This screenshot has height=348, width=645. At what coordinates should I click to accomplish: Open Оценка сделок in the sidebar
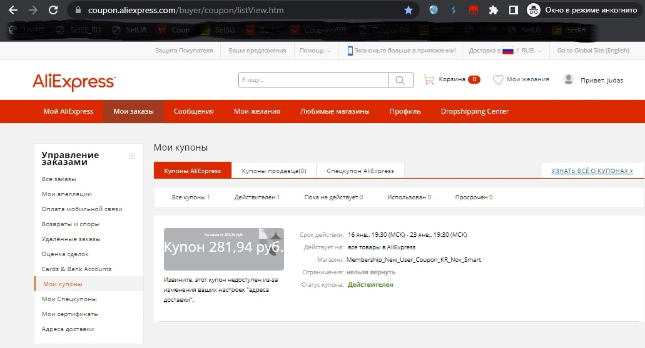(x=65, y=254)
